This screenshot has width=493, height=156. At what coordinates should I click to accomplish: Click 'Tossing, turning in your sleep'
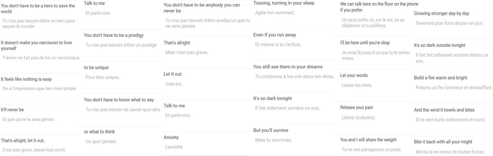(x=284, y=3)
